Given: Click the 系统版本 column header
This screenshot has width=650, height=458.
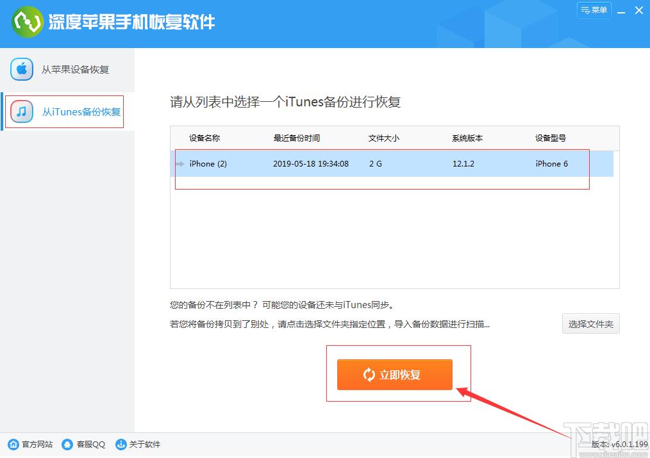Looking at the screenshot, I should [x=467, y=138].
